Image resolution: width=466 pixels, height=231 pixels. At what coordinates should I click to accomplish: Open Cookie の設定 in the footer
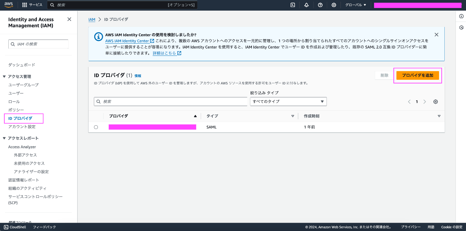click(452, 227)
